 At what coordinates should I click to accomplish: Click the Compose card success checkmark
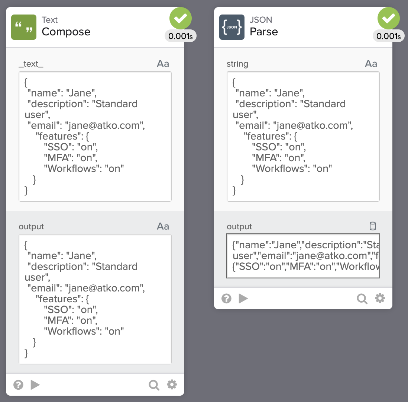tap(181, 18)
